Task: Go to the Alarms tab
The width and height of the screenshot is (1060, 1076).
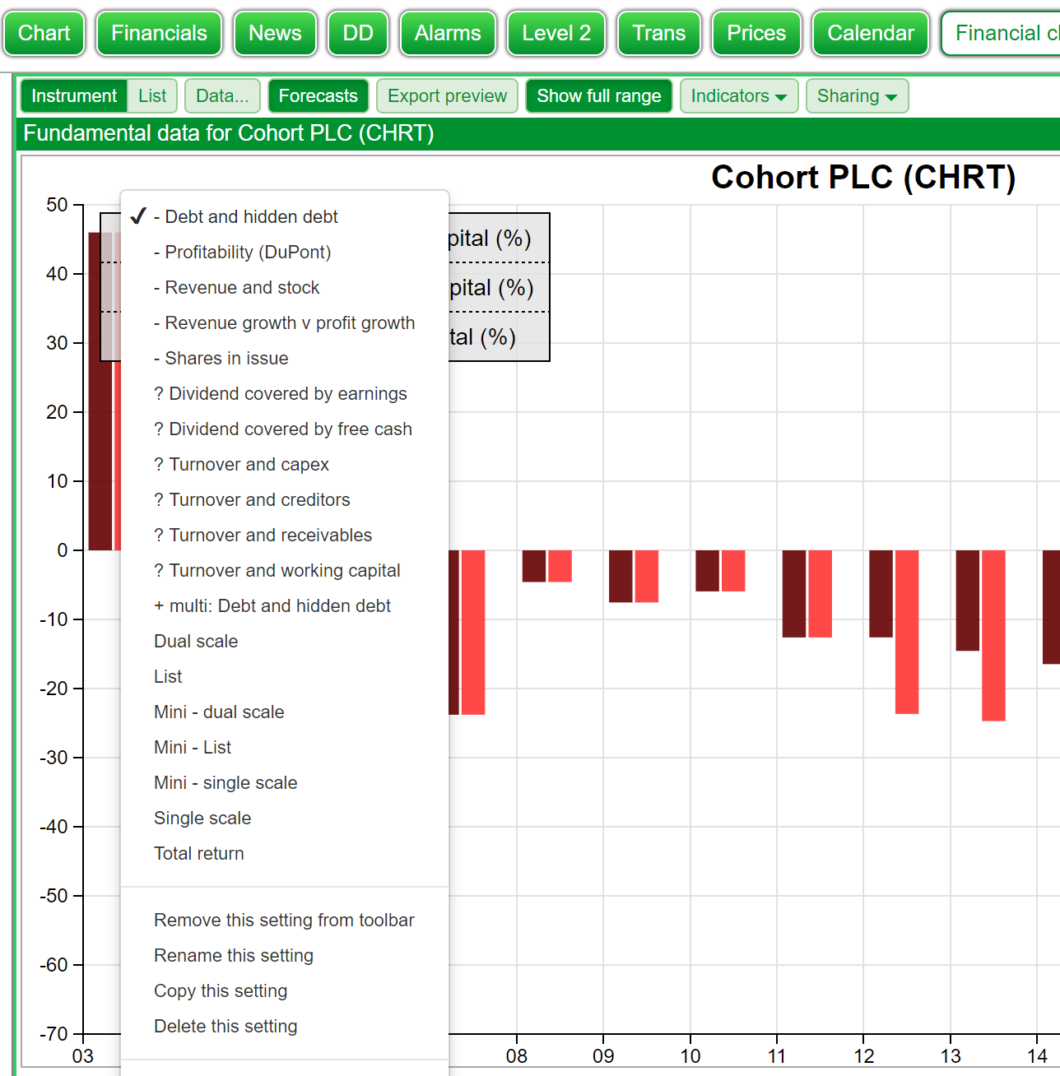Action: tap(448, 33)
